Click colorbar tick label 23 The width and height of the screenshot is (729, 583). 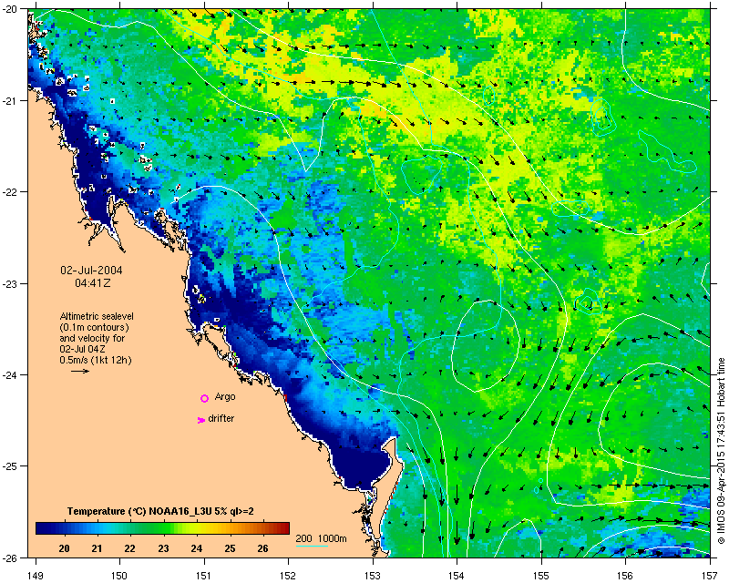[163, 548]
